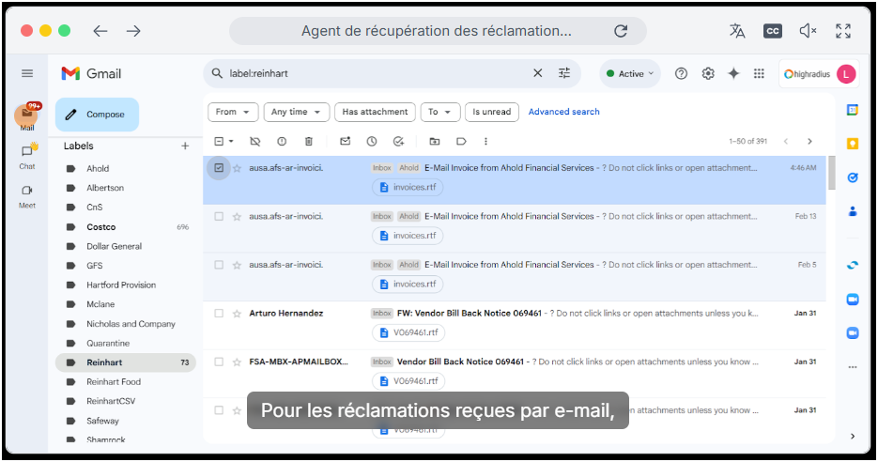Expand the From filter dropdown
878x462 pixels.
(233, 112)
